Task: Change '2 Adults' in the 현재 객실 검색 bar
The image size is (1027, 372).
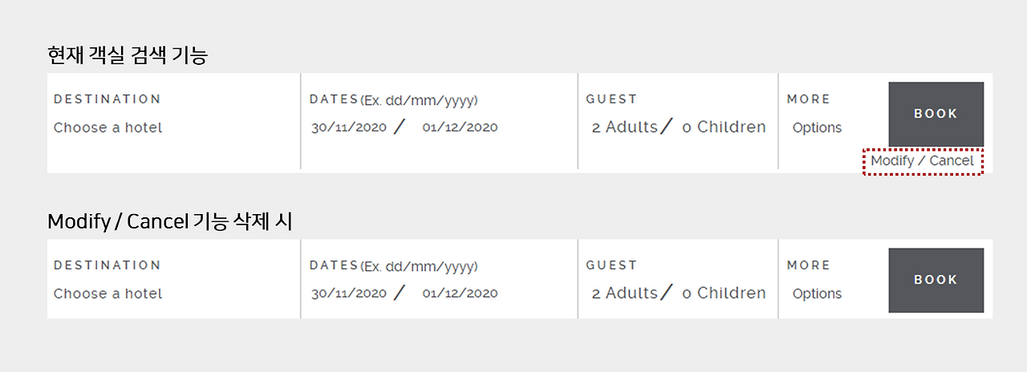Action: (x=624, y=127)
